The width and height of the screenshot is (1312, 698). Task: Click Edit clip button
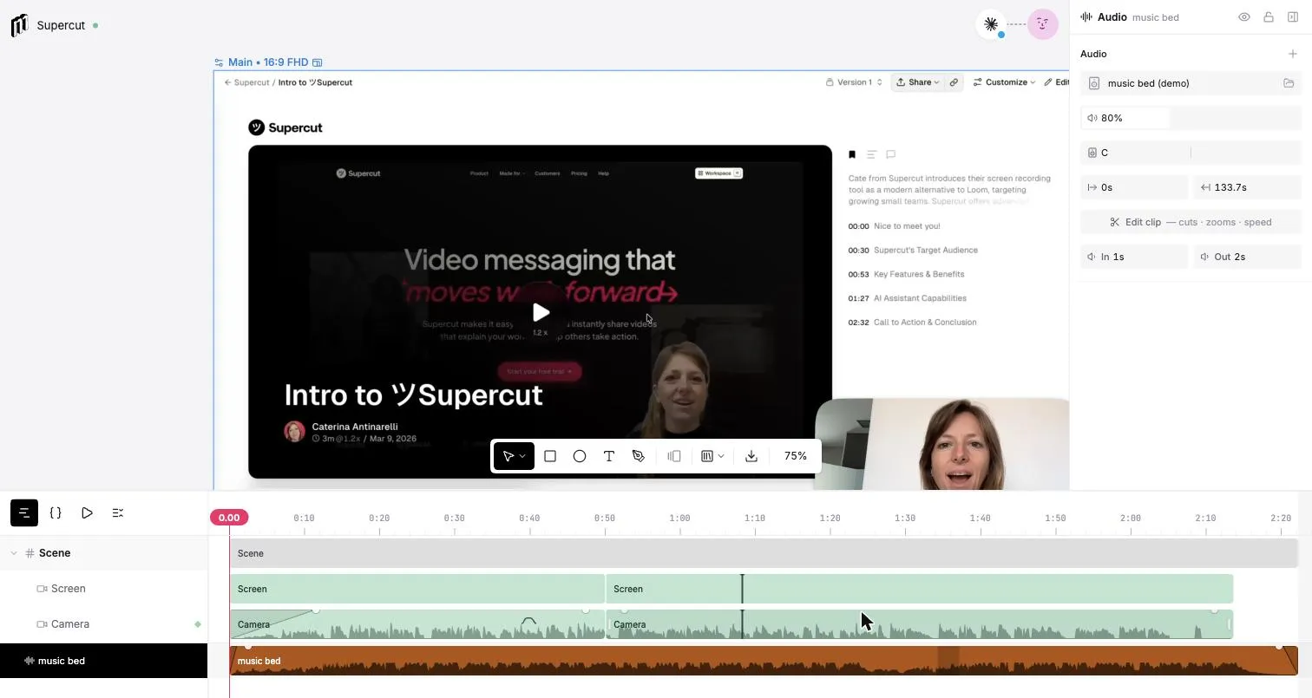[1191, 222]
